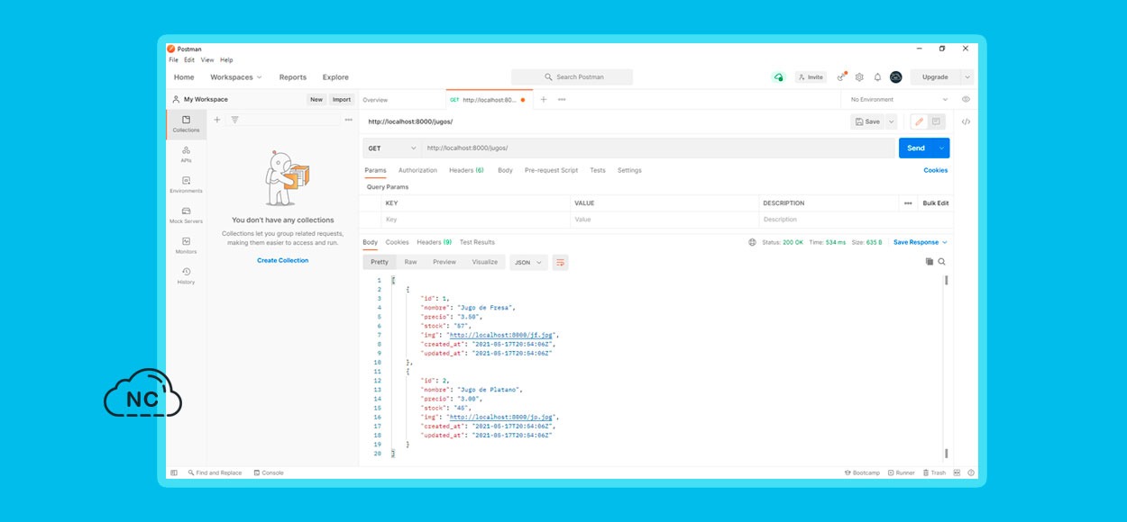The width and height of the screenshot is (1127, 522).
Task: Add a new request tab with plus icon
Action: (x=544, y=100)
